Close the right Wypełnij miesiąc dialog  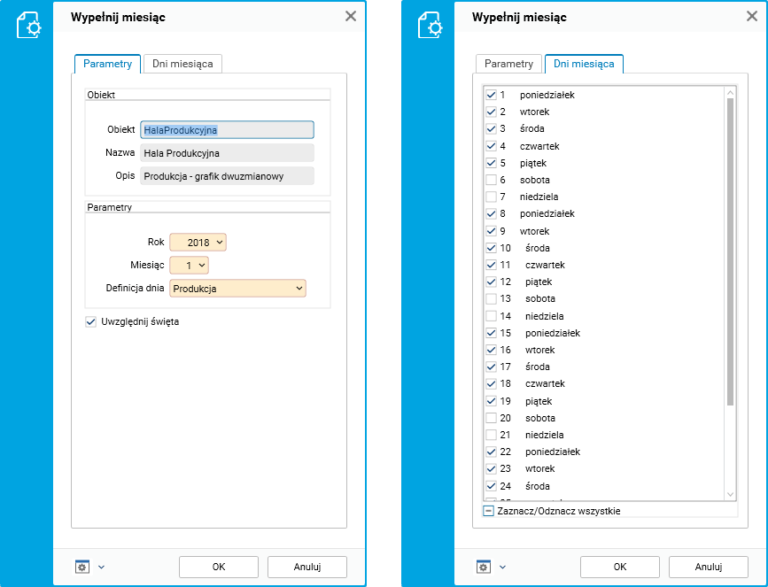(752, 16)
